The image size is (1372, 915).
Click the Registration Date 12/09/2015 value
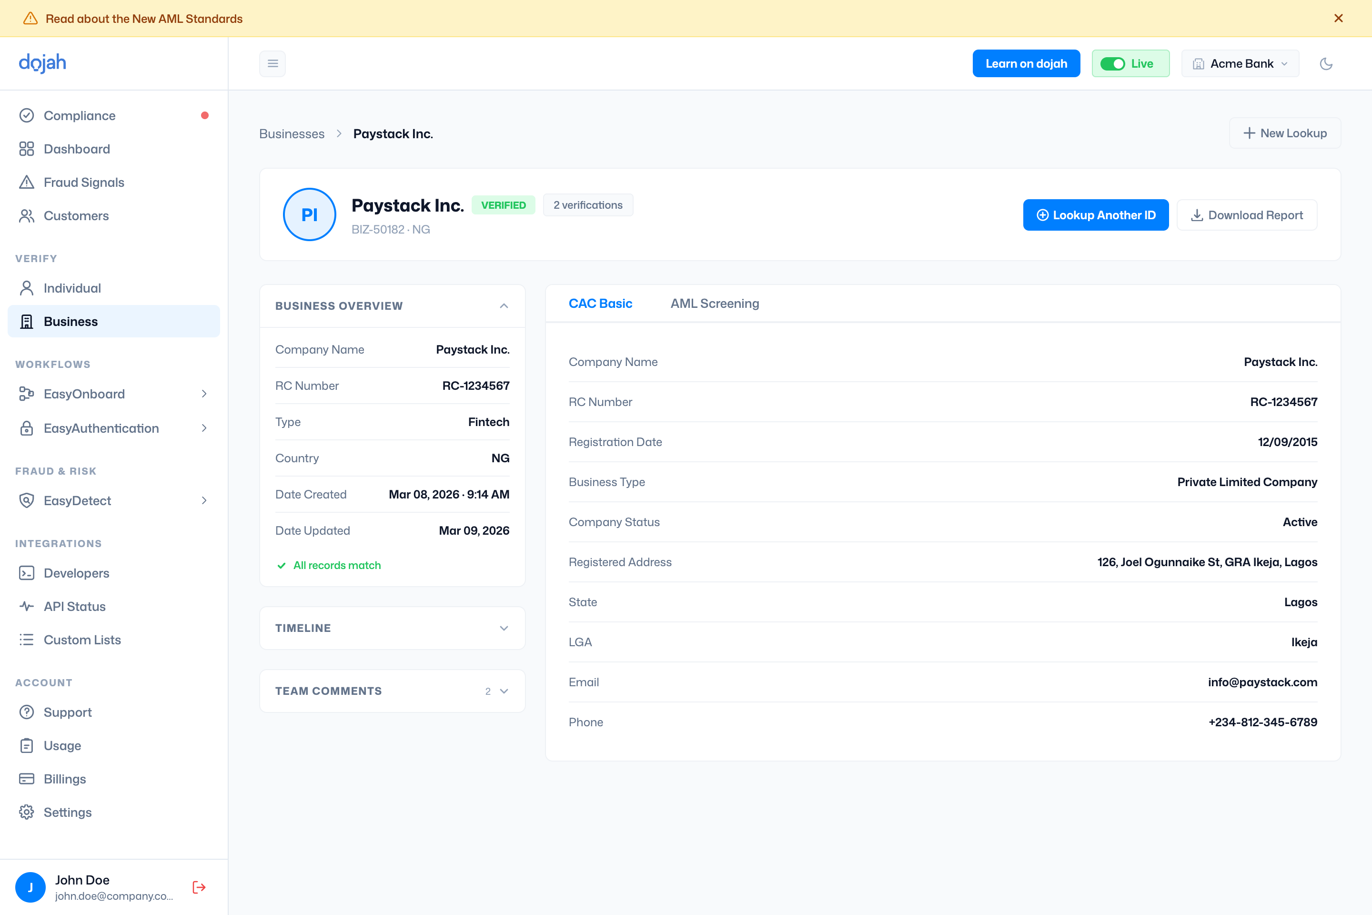point(1287,442)
